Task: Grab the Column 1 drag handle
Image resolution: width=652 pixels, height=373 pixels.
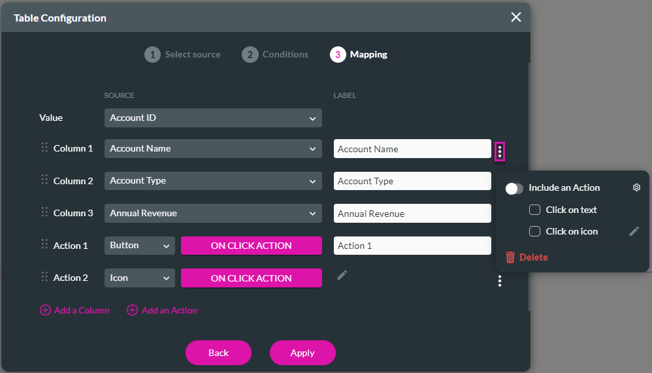Action: (44, 147)
